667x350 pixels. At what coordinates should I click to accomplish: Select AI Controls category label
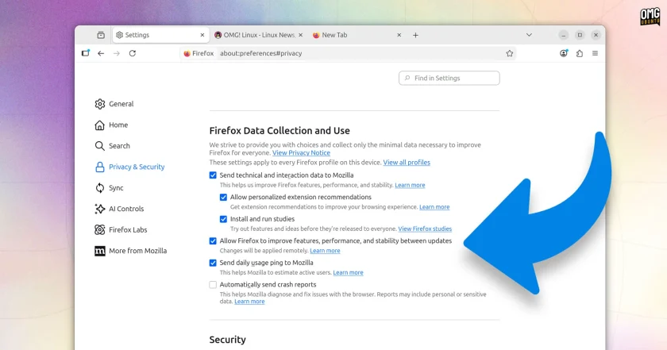click(126, 209)
